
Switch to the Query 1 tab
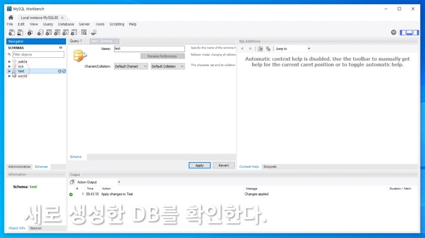(x=76, y=41)
